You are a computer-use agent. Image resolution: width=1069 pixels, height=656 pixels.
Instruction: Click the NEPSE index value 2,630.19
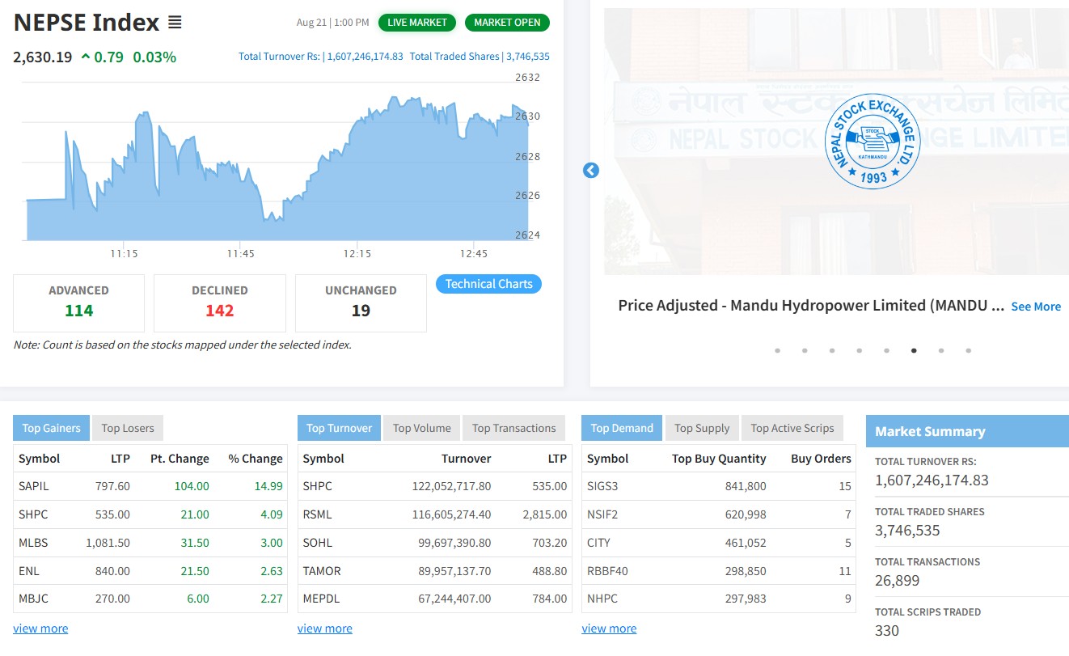(43, 57)
